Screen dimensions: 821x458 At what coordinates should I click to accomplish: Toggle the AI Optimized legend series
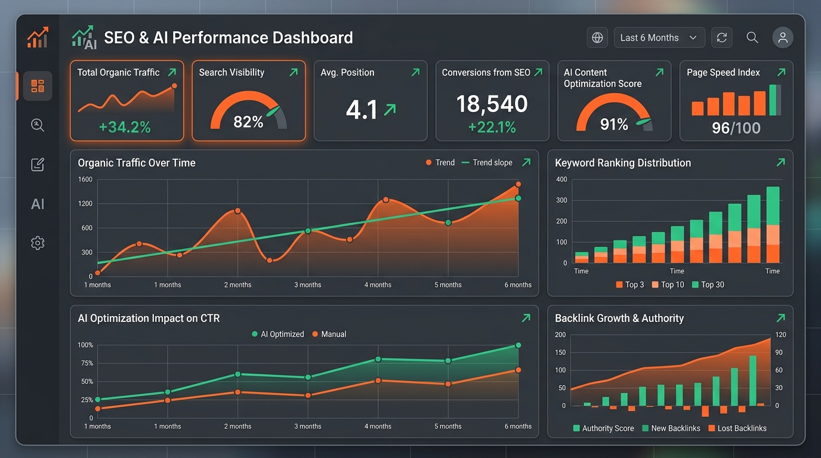tap(278, 334)
